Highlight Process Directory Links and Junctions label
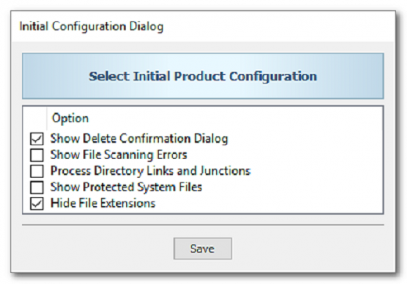This screenshot has height=284, width=407. tap(150, 171)
